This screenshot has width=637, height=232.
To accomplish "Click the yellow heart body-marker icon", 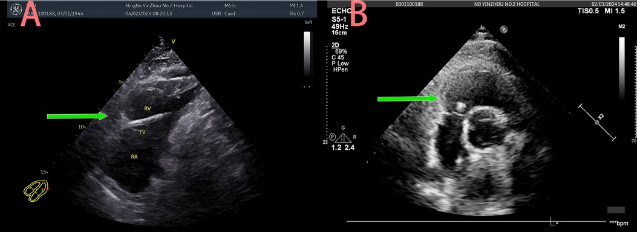I will 36,191.
